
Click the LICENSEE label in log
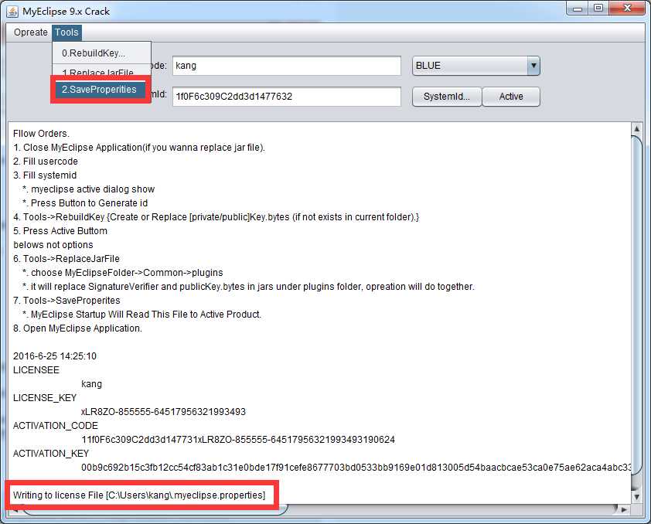tap(36, 370)
